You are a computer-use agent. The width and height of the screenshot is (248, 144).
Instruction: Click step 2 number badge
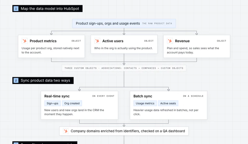[16, 80]
